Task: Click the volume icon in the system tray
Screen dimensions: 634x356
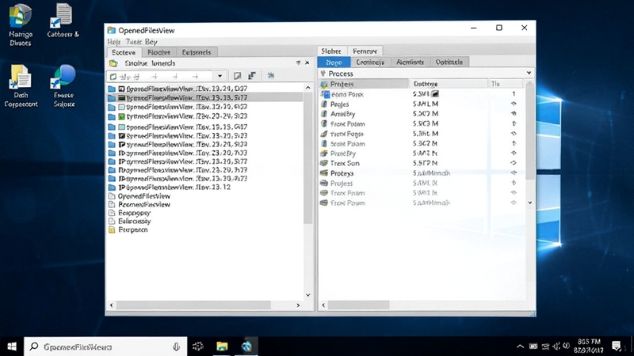Action: point(557,347)
